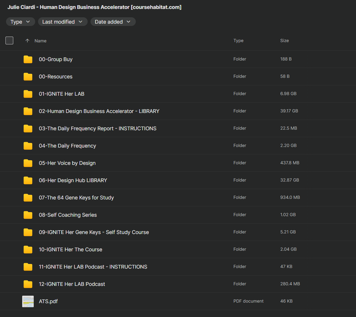
Task: Select 08-Self Coaching Series name
Action: (68, 215)
